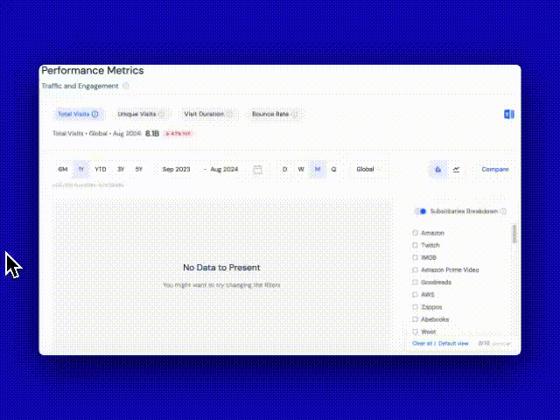Click info icon next to Subsidiaries Breakdown
The image size is (560, 420).
point(504,212)
